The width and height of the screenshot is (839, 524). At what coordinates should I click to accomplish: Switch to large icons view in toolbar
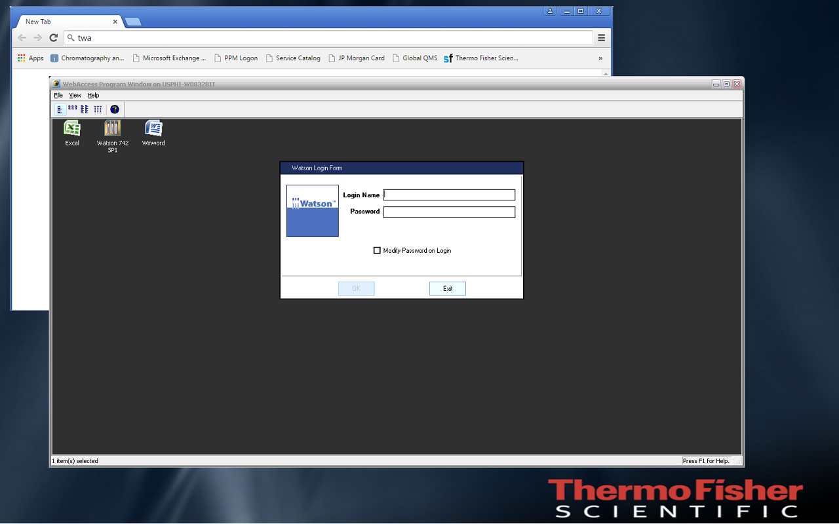tap(73, 109)
